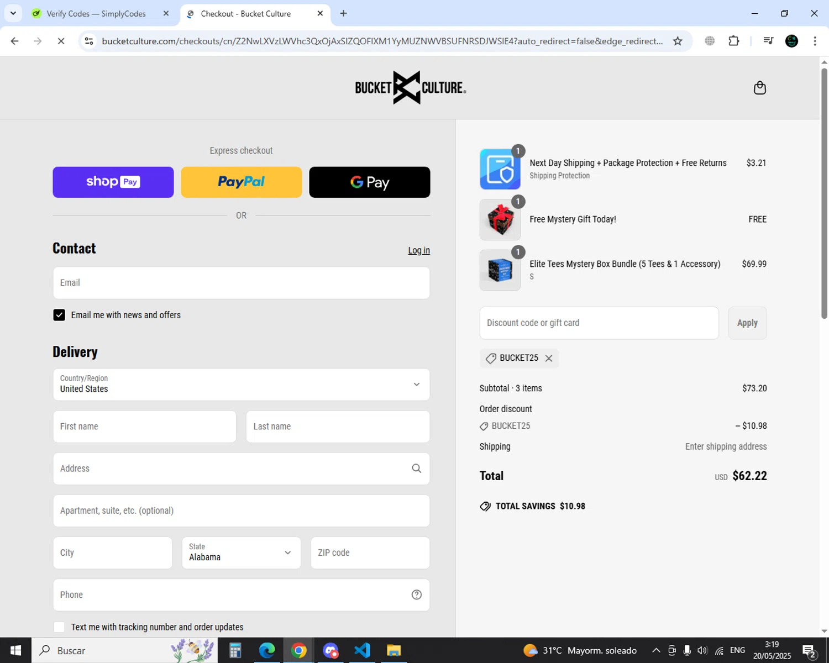Click the Discount code or gift card field

tap(599, 323)
